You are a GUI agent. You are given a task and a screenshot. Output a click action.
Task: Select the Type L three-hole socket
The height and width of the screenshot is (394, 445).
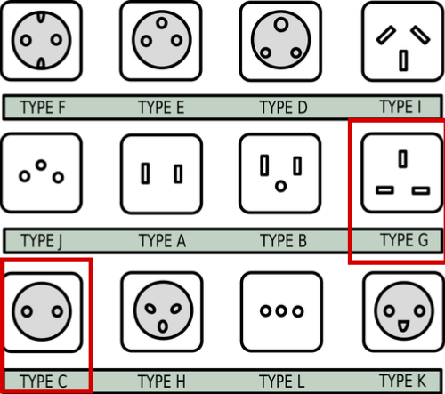pyautogui.click(x=281, y=311)
